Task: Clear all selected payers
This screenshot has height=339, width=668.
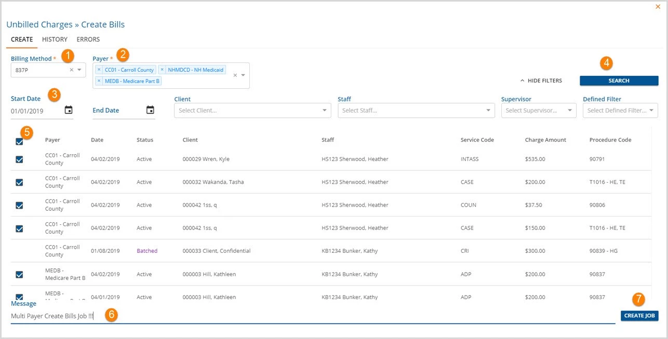Action: (x=235, y=75)
